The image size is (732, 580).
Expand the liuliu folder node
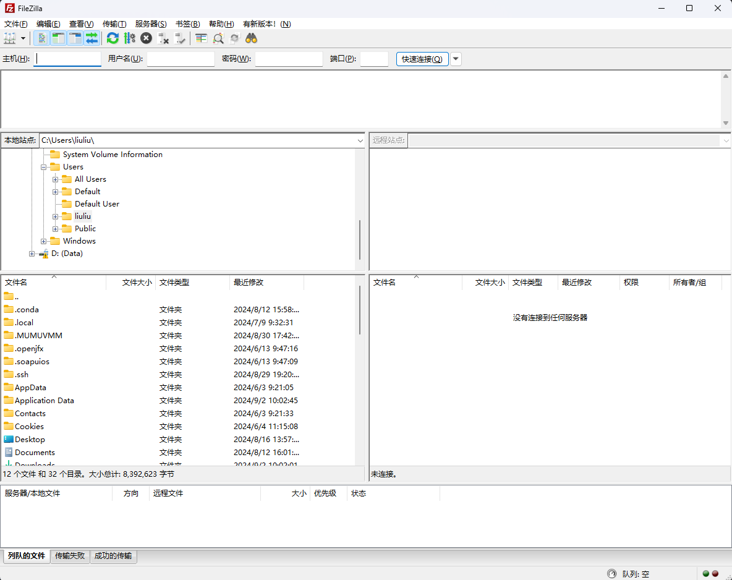[x=55, y=216]
